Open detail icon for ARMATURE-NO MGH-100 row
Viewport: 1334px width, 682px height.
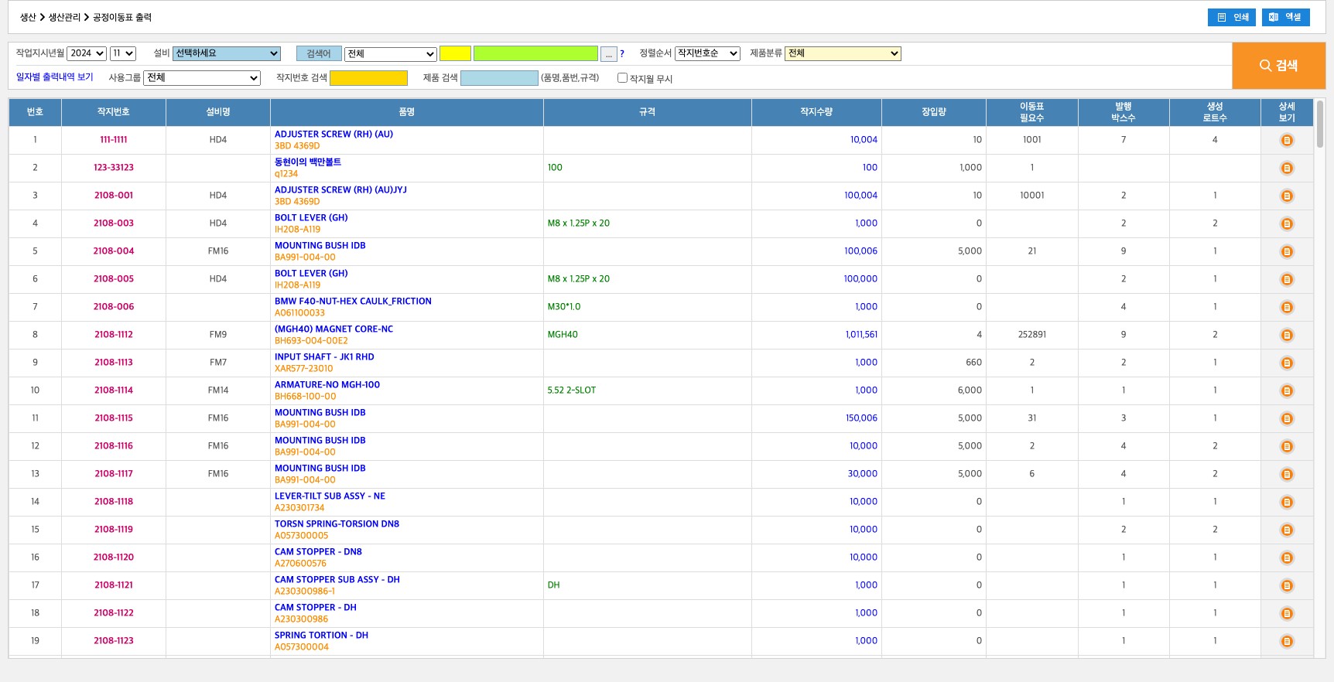[x=1287, y=390]
